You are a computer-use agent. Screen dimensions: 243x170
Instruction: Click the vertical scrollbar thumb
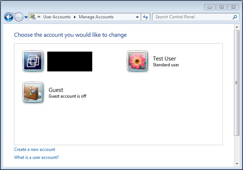[x=237, y=83]
